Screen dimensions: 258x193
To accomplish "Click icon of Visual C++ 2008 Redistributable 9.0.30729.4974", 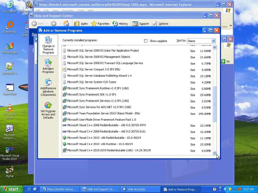I will pyautogui.click(x=64, y=125).
